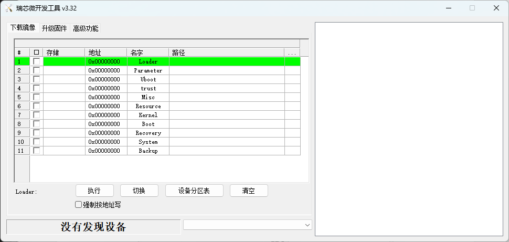Image resolution: width=509 pixels, height=242 pixels.
Task: Enable the Kernel row checkbox
Action: click(x=37, y=114)
